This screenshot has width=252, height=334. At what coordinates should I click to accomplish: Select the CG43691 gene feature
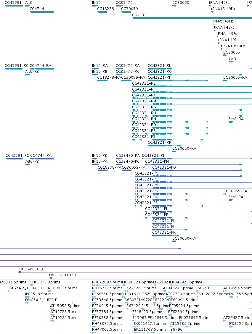pos(14,6)
